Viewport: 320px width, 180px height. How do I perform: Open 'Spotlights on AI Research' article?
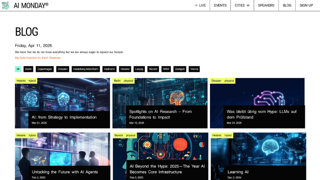(x=160, y=114)
